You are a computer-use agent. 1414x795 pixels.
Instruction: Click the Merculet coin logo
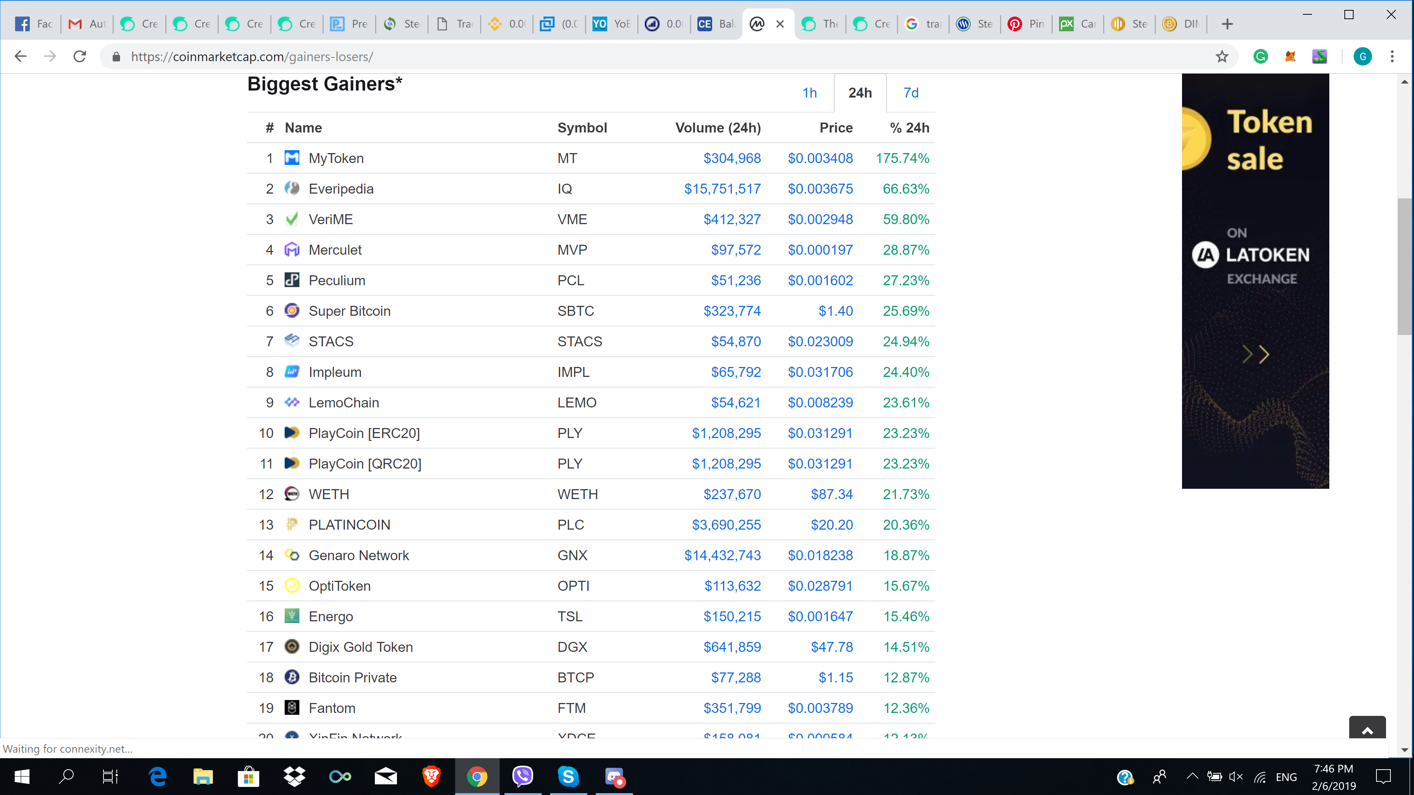[x=292, y=250]
